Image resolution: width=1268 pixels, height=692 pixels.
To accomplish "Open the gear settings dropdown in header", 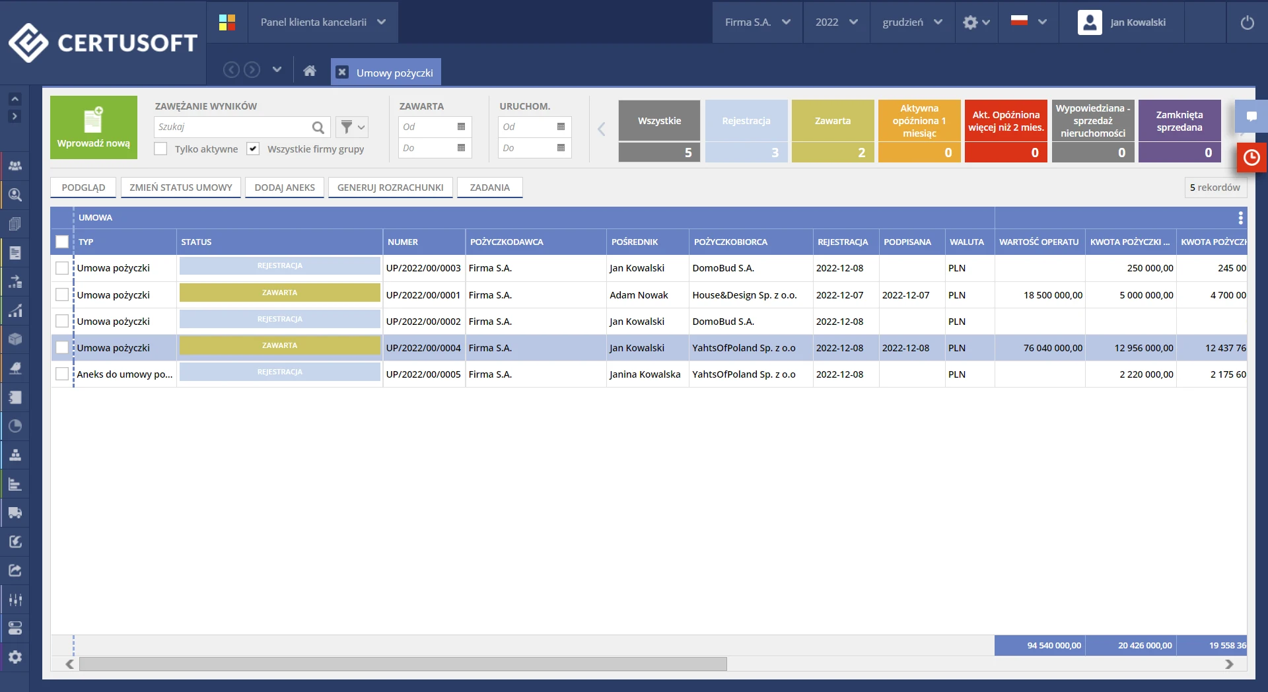I will 976,22.
